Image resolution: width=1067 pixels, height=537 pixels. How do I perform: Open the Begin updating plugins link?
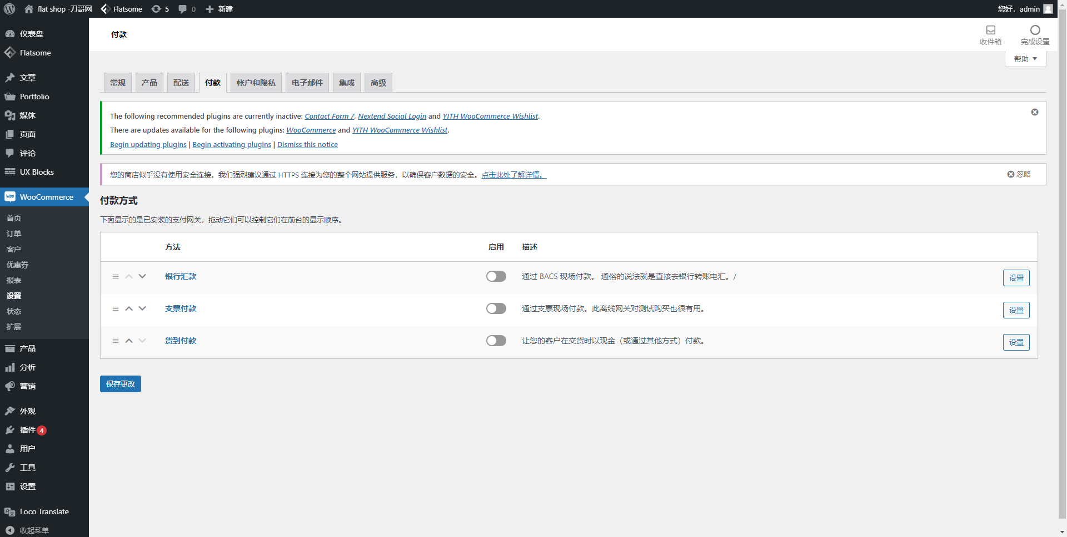[148, 144]
